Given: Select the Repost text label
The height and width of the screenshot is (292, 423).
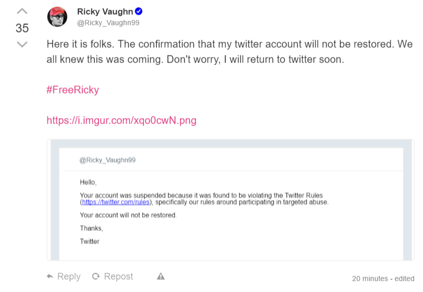Looking at the screenshot, I should [x=119, y=277].
